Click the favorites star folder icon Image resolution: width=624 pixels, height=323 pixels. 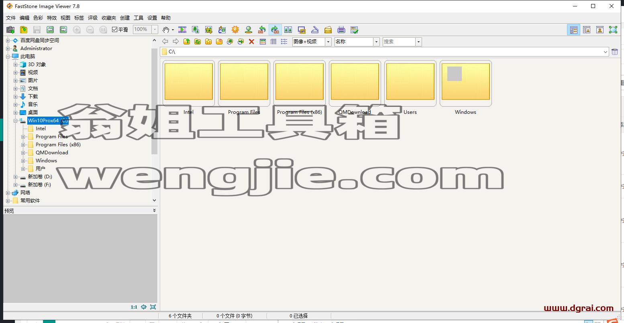(208, 41)
